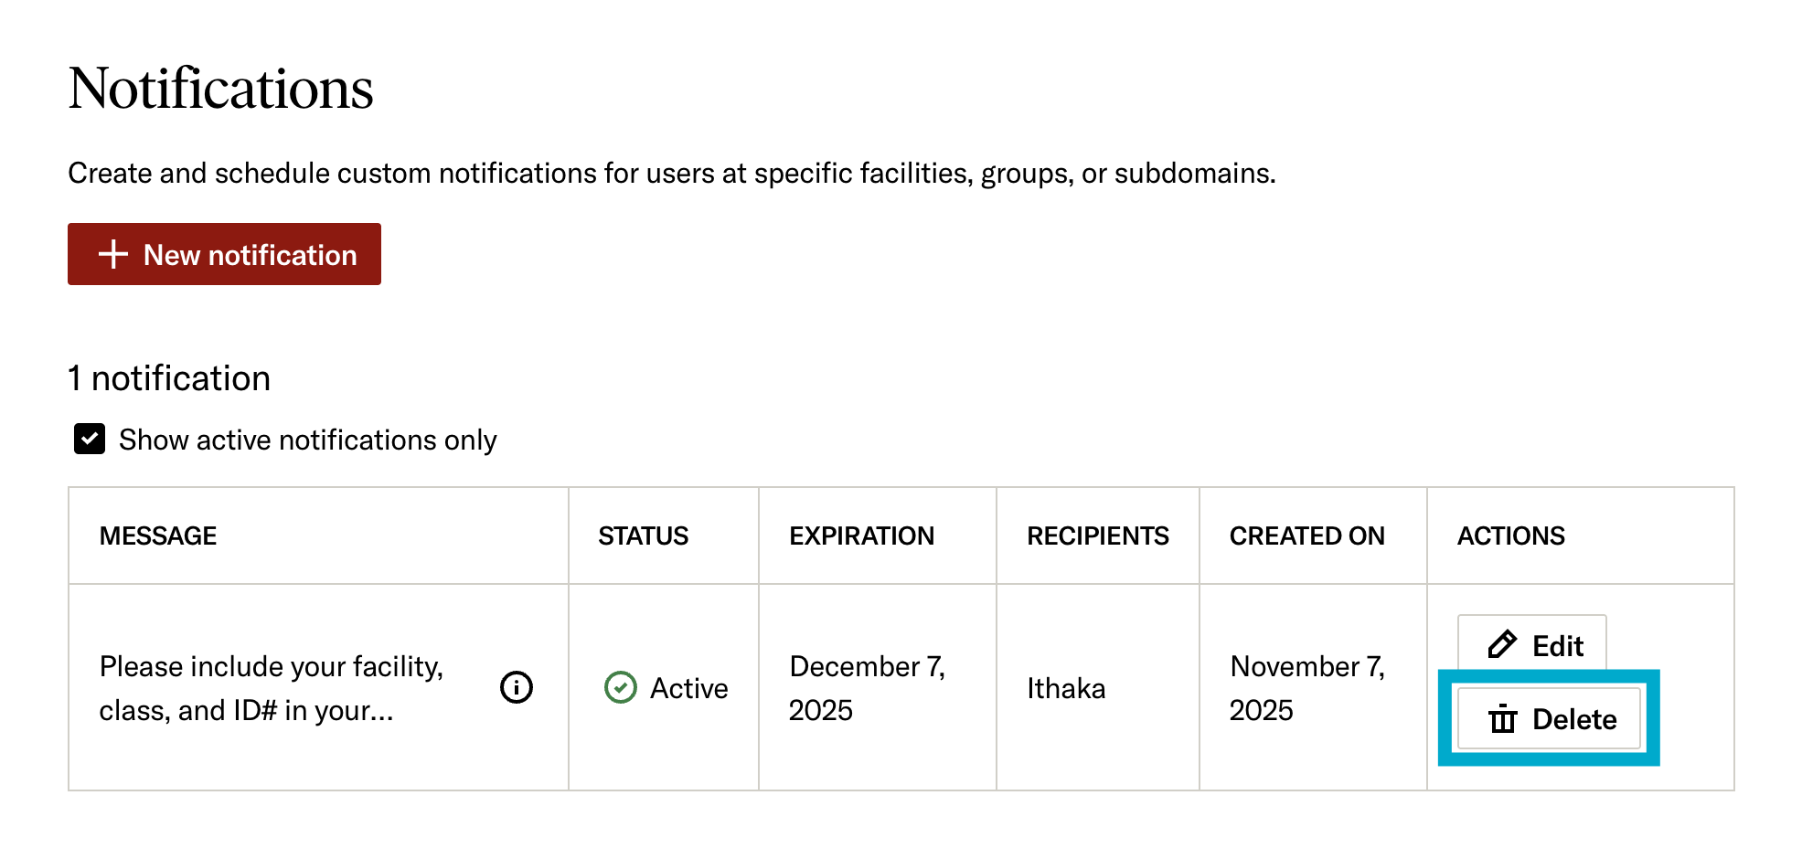Click the MESSAGE column header
Image resolution: width=1802 pixels, height=859 pixels.
tap(158, 536)
